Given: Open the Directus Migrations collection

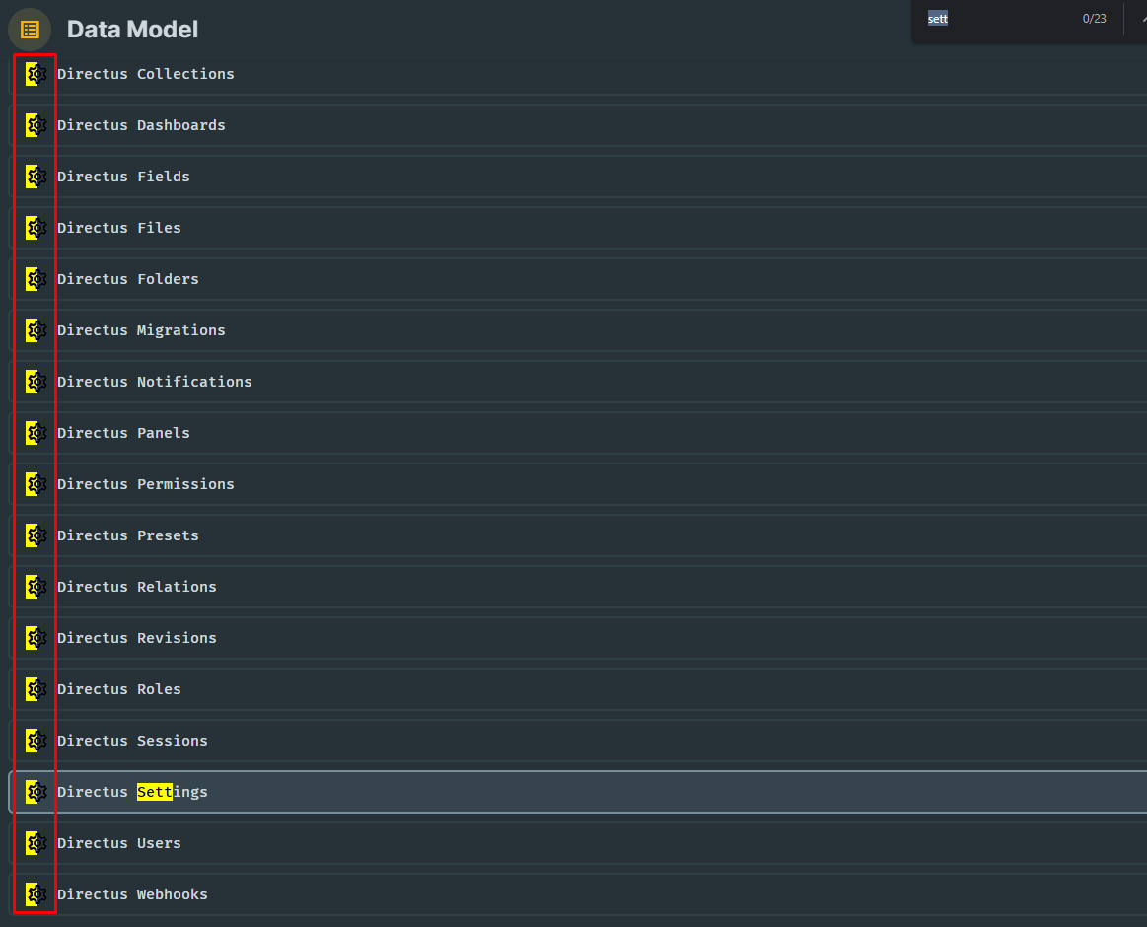Looking at the screenshot, I should pyautogui.click(x=578, y=330).
